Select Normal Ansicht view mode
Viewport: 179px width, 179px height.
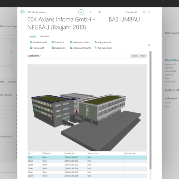[x=104, y=48]
